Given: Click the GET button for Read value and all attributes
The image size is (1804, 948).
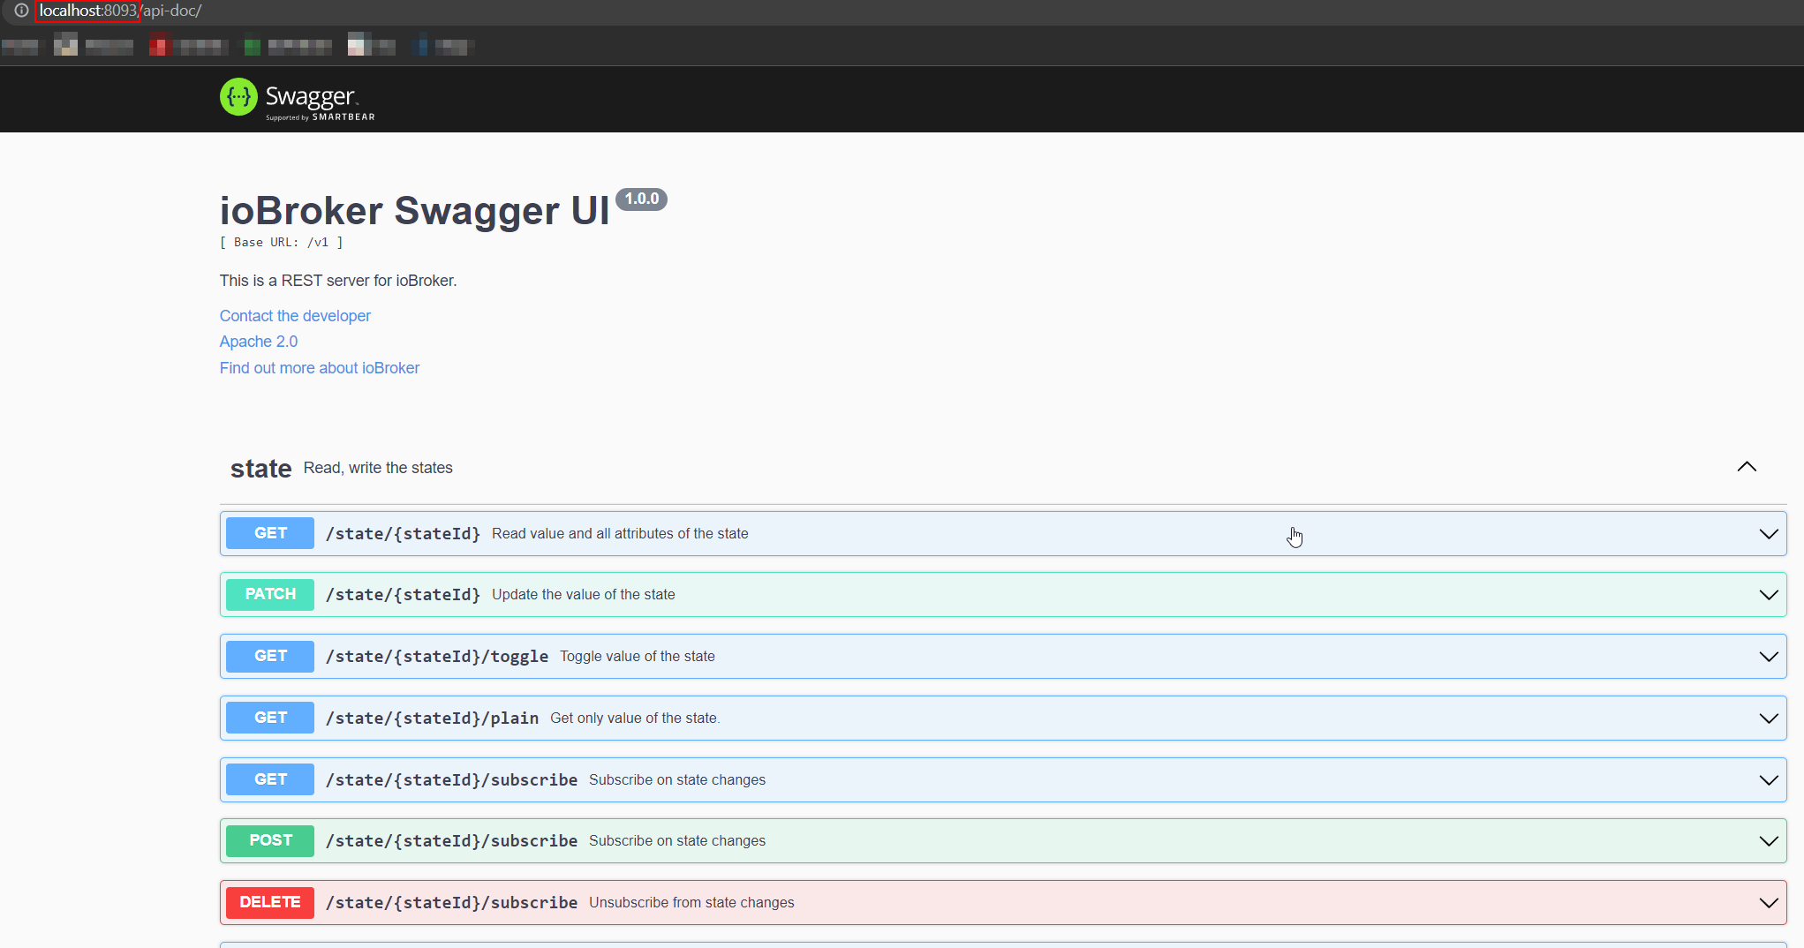Looking at the screenshot, I should (270, 533).
